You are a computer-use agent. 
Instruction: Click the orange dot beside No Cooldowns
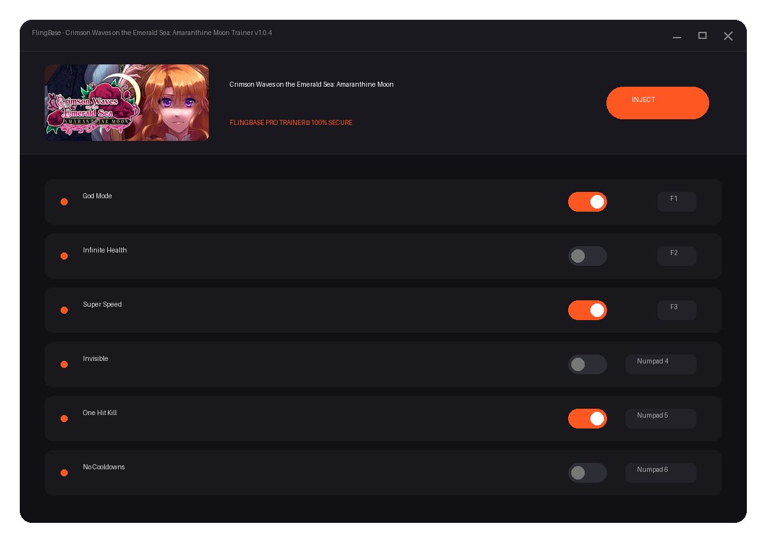pyautogui.click(x=64, y=472)
